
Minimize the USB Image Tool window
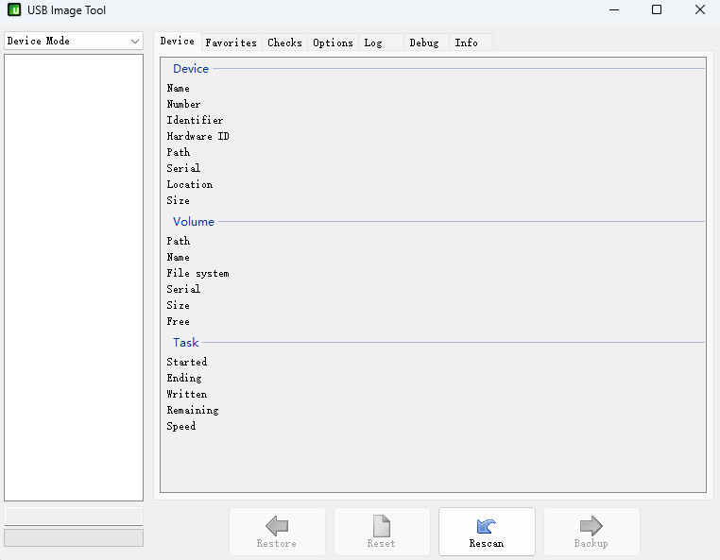pos(614,9)
